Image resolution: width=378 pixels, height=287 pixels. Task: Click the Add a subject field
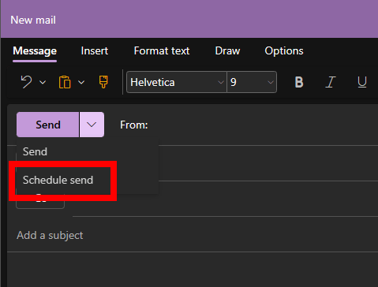(x=193, y=235)
